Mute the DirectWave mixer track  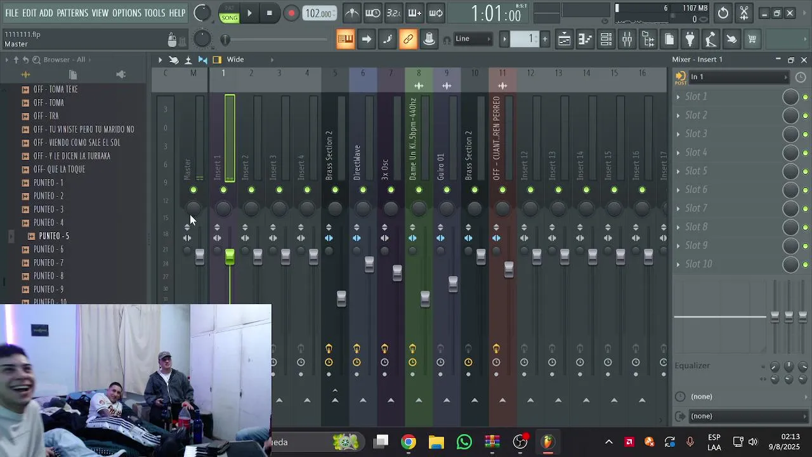coord(363,190)
